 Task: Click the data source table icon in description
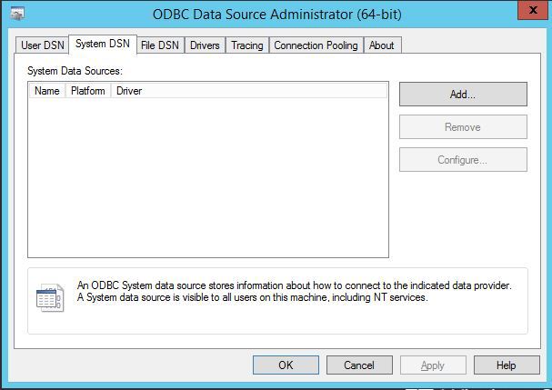tap(50, 298)
